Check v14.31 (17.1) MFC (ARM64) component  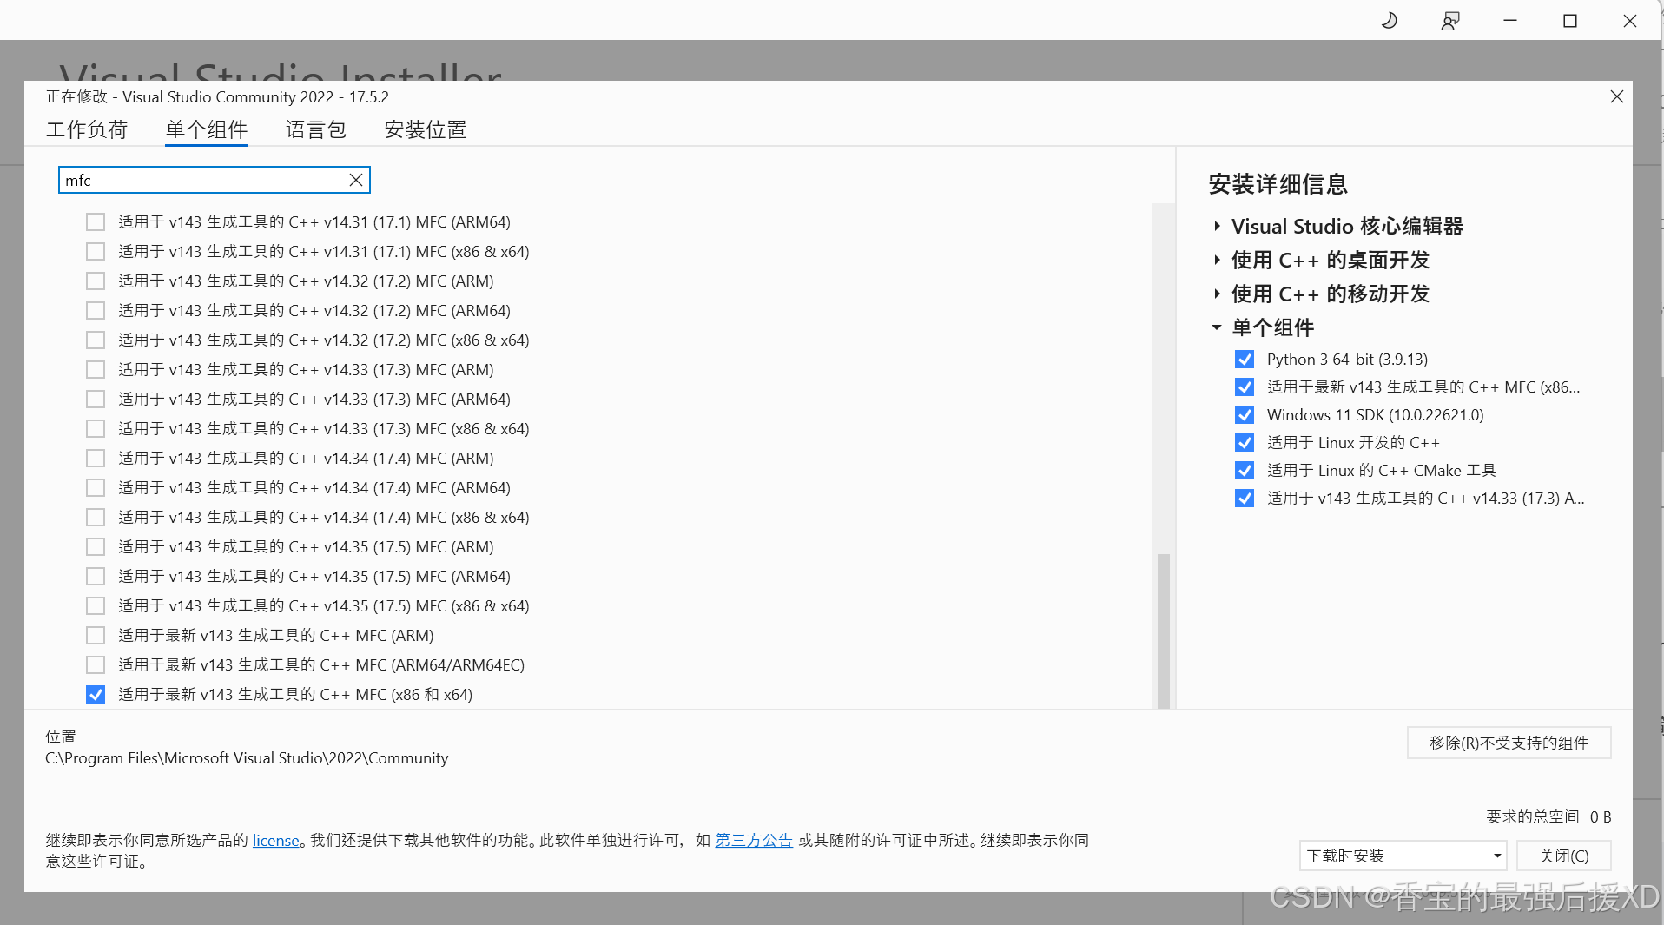point(96,222)
